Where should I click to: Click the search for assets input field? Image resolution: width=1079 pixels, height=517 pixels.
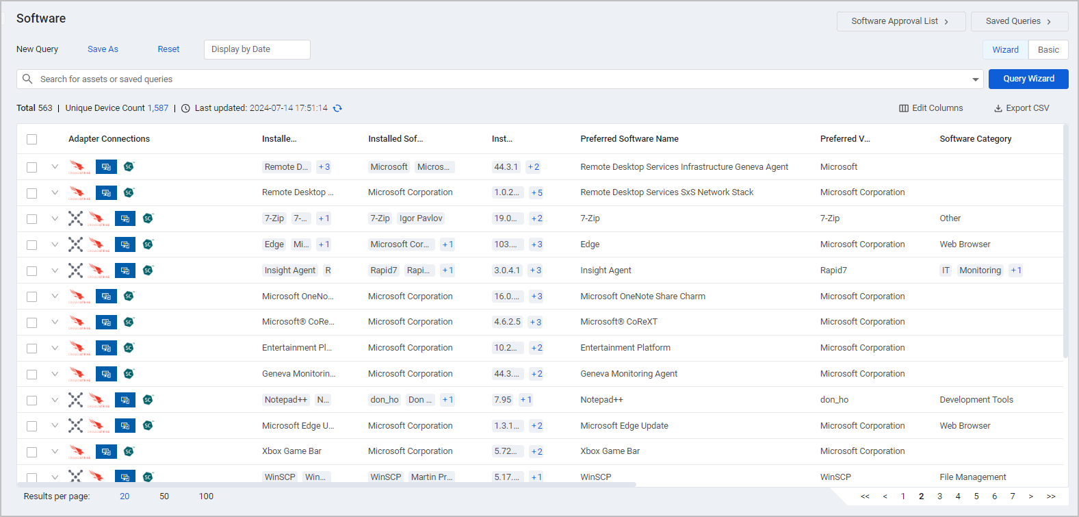(499, 79)
